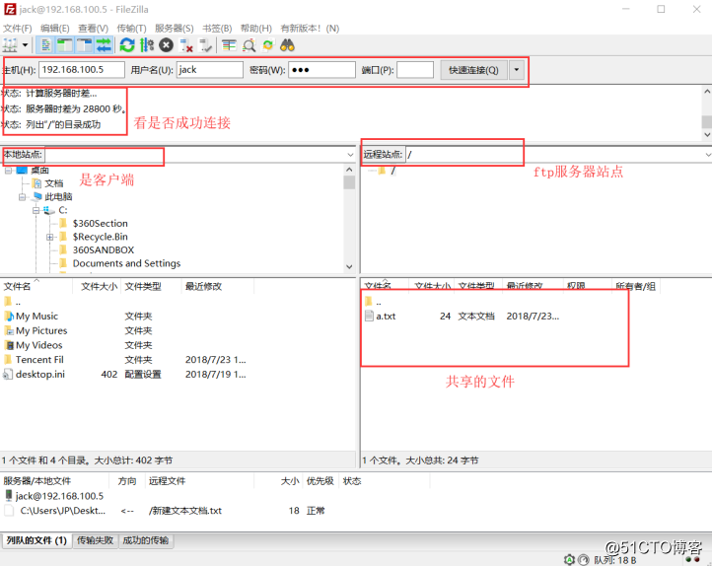Select the desktop.ini file
The image size is (712, 566).
tap(40, 374)
